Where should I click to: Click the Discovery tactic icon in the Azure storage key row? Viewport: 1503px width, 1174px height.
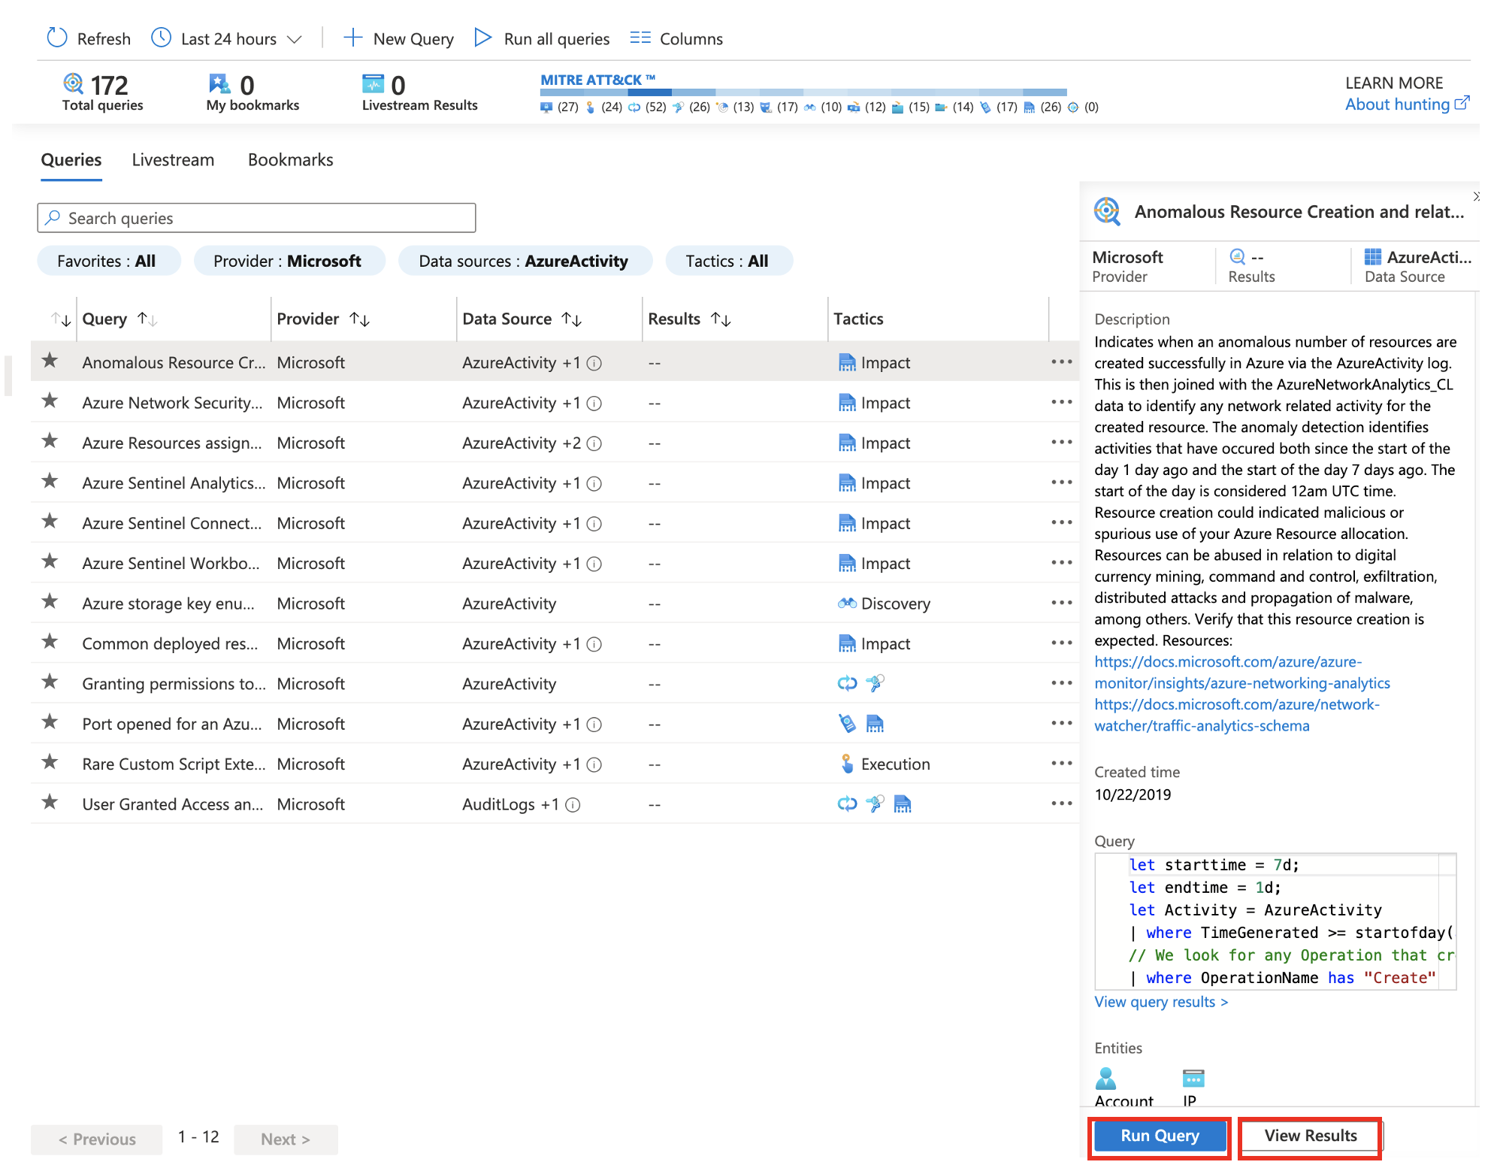pos(847,604)
